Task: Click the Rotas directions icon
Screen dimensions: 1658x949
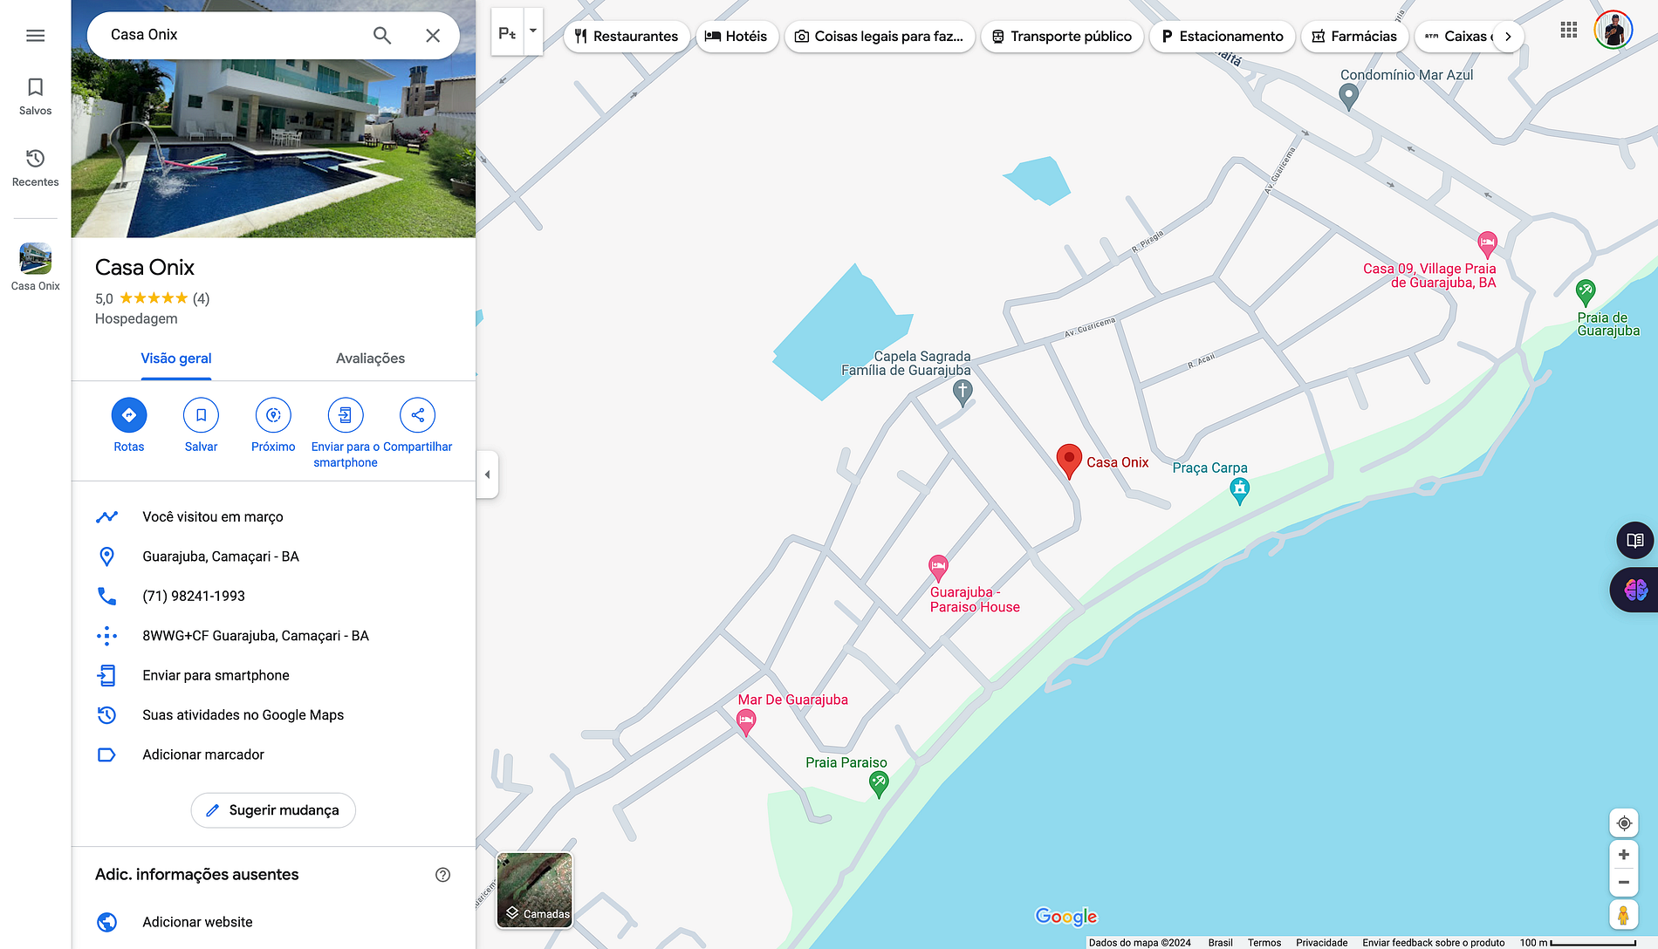Action: coord(129,415)
